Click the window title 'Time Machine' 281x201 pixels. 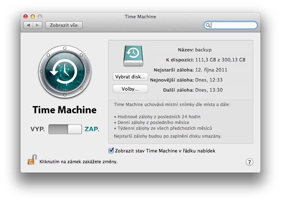click(x=140, y=17)
